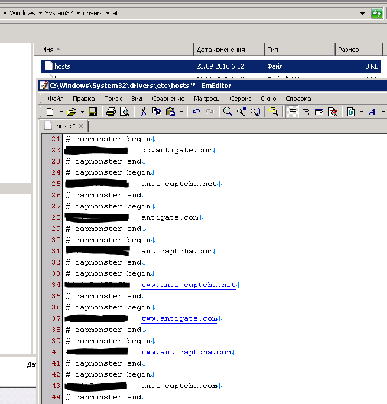This screenshot has width=387, height=404.
Task: Toggle Wrap by Characters mode button
Action: [x=306, y=112]
